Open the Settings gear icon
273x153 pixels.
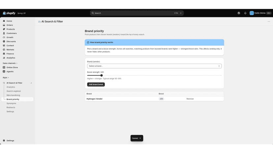[x=4, y=141]
